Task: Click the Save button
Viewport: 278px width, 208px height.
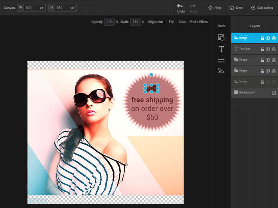Action: coord(236,8)
